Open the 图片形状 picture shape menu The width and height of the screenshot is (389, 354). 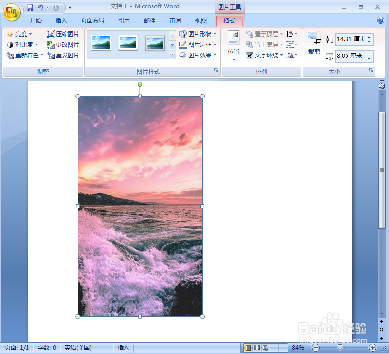pos(198,34)
